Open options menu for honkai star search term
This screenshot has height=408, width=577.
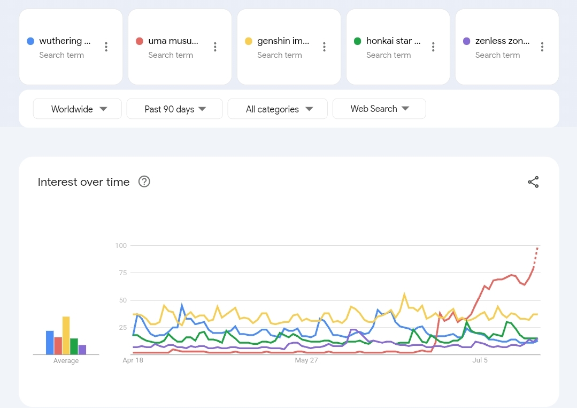pyautogui.click(x=433, y=47)
